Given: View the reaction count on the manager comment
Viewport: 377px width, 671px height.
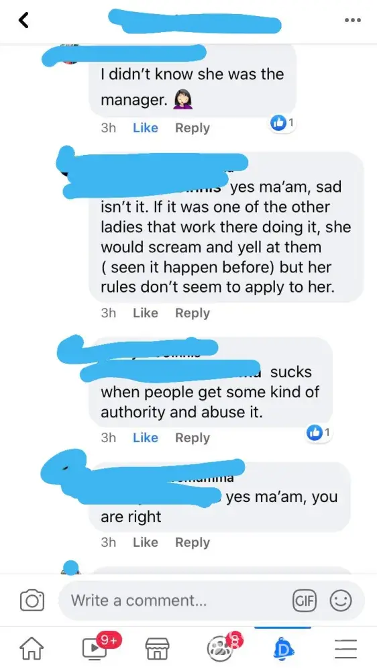Looking at the screenshot, I should [282, 123].
